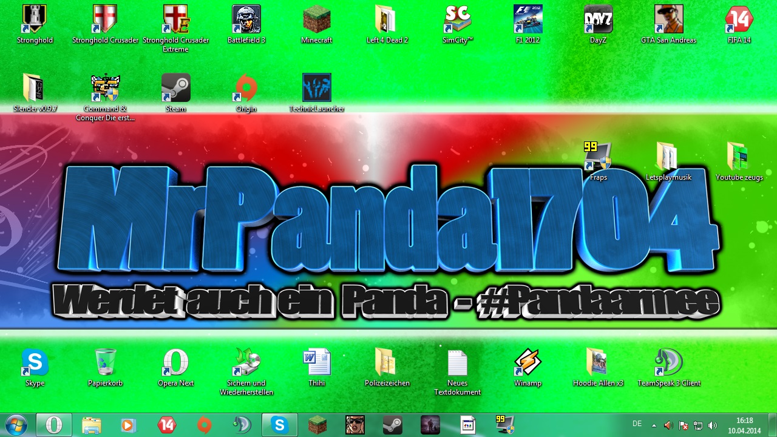This screenshot has width=777, height=437.
Task: Open the Steam desktop shortcut
Action: tap(176, 89)
